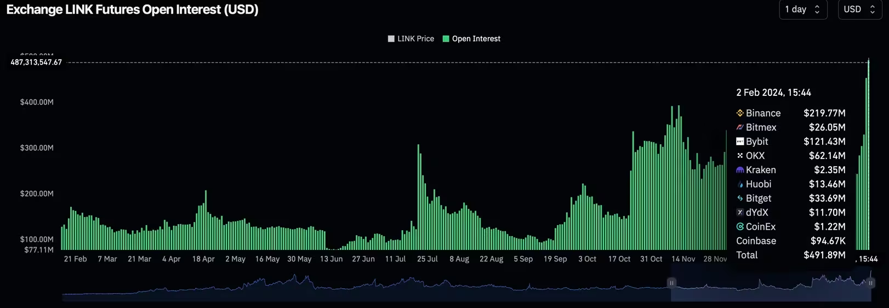This screenshot has height=308, width=889.
Task: Click the 21 Mar x-axis label
Action: (139, 259)
